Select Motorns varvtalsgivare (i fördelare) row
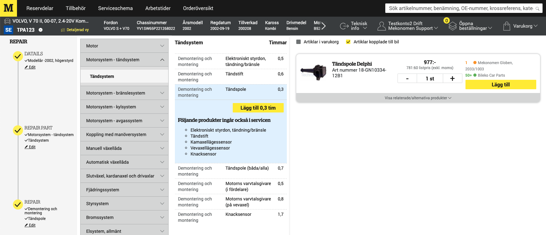 (x=231, y=186)
